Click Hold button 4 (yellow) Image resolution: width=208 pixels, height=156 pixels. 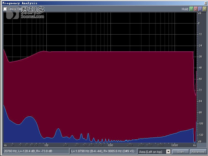point(205,9)
